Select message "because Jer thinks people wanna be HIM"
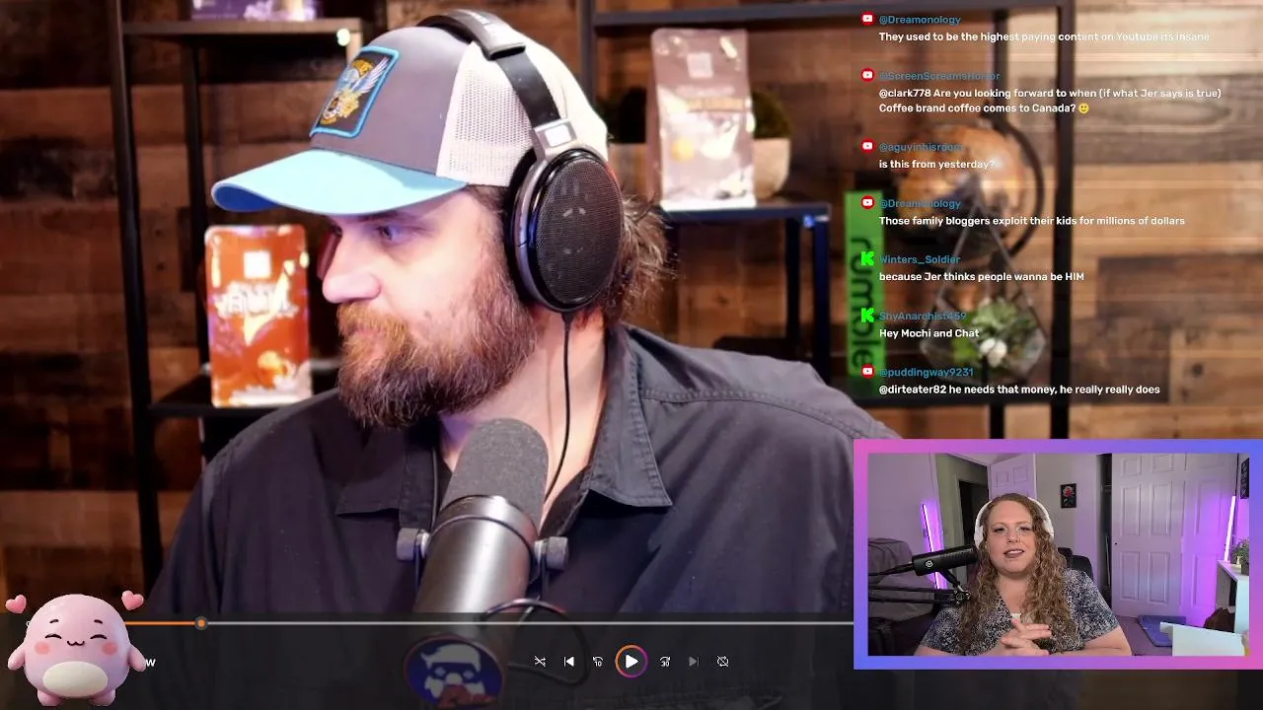Image resolution: width=1263 pixels, height=710 pixels. 982,277
